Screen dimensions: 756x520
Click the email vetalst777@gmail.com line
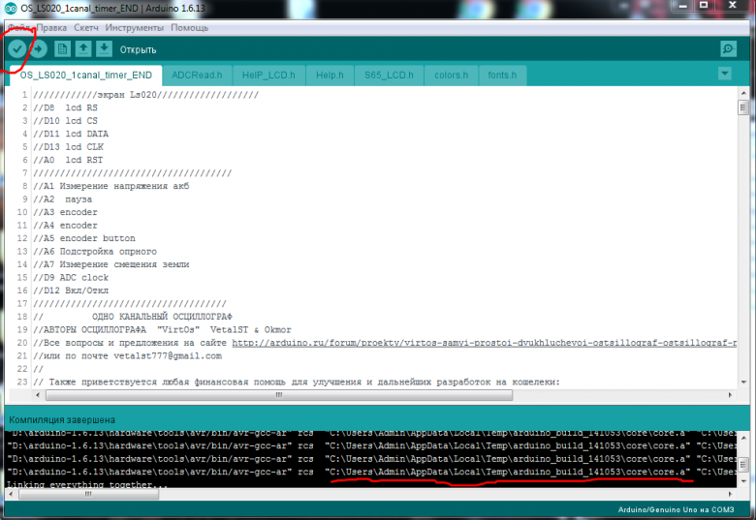[127, 356]
